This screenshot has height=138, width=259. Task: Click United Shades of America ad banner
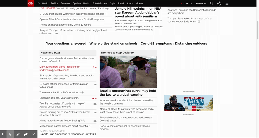point(189,103)
